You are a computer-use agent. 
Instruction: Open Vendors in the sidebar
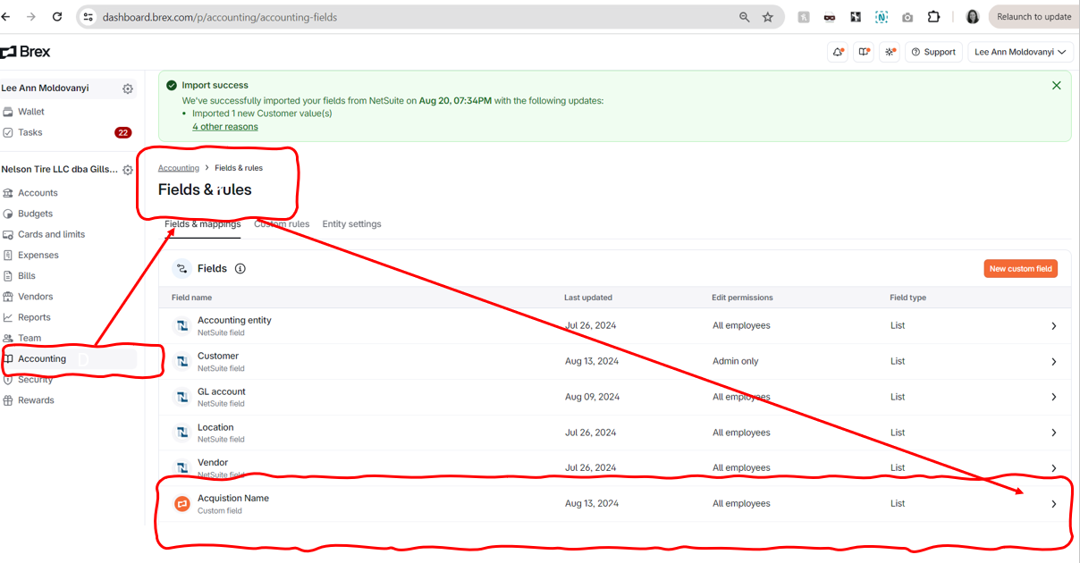36,297
